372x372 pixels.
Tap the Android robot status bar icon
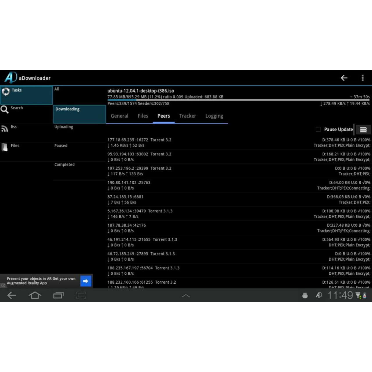[x=305, y=295]
